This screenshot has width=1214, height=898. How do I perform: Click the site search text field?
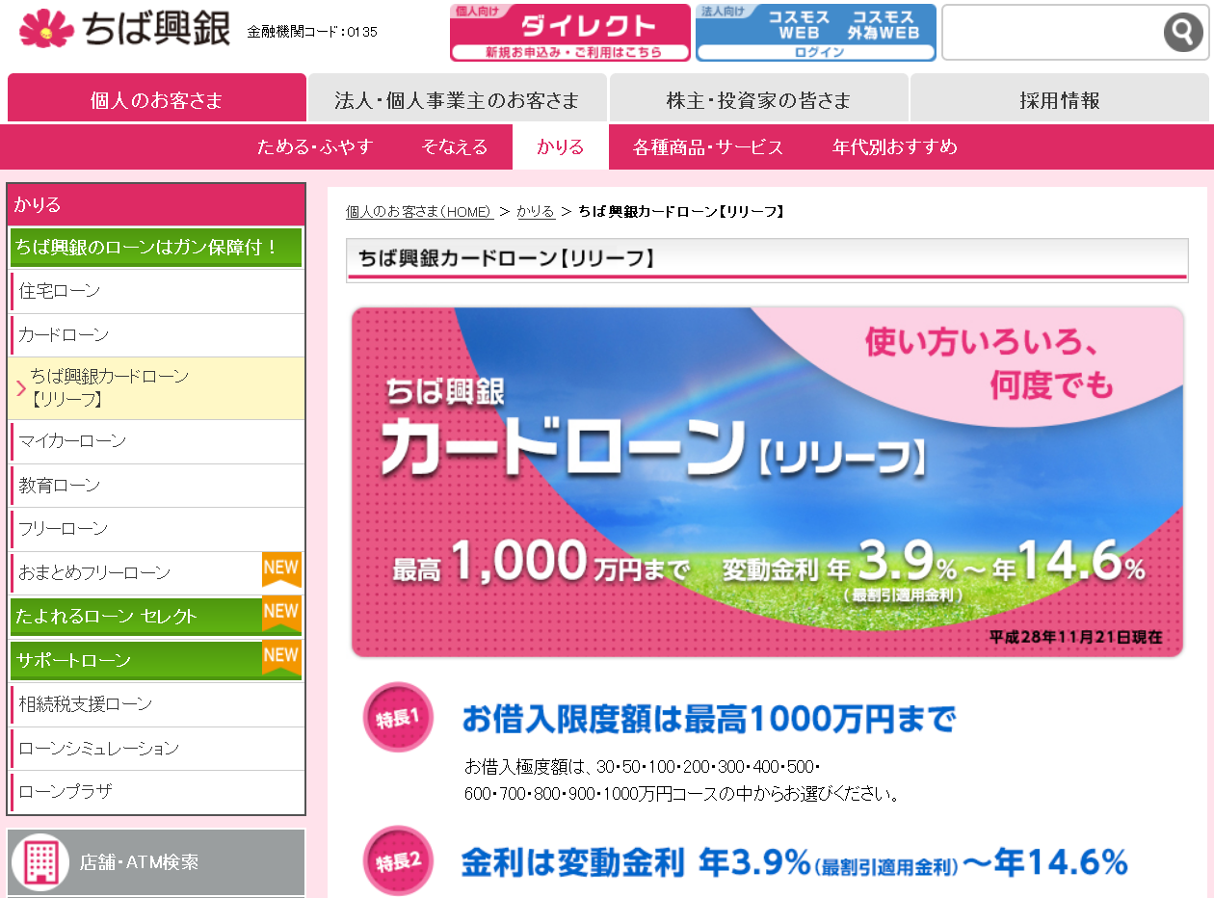coord(1052,33)
